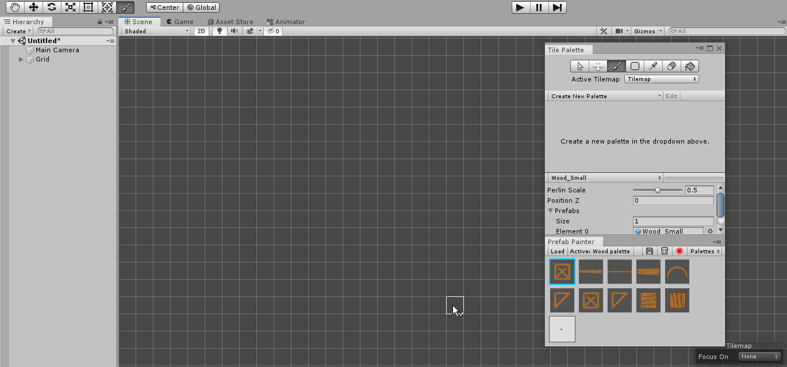Click the Load button in Prefab Painter
Viewport: 787px width, 367px height.
[557, 251]
